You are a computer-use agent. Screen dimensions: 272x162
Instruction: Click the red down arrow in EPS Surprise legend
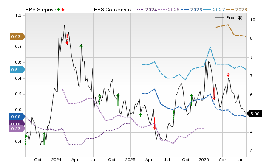coord(63,9)
